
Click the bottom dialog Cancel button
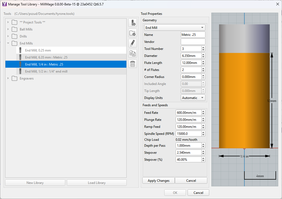(198, 193)
